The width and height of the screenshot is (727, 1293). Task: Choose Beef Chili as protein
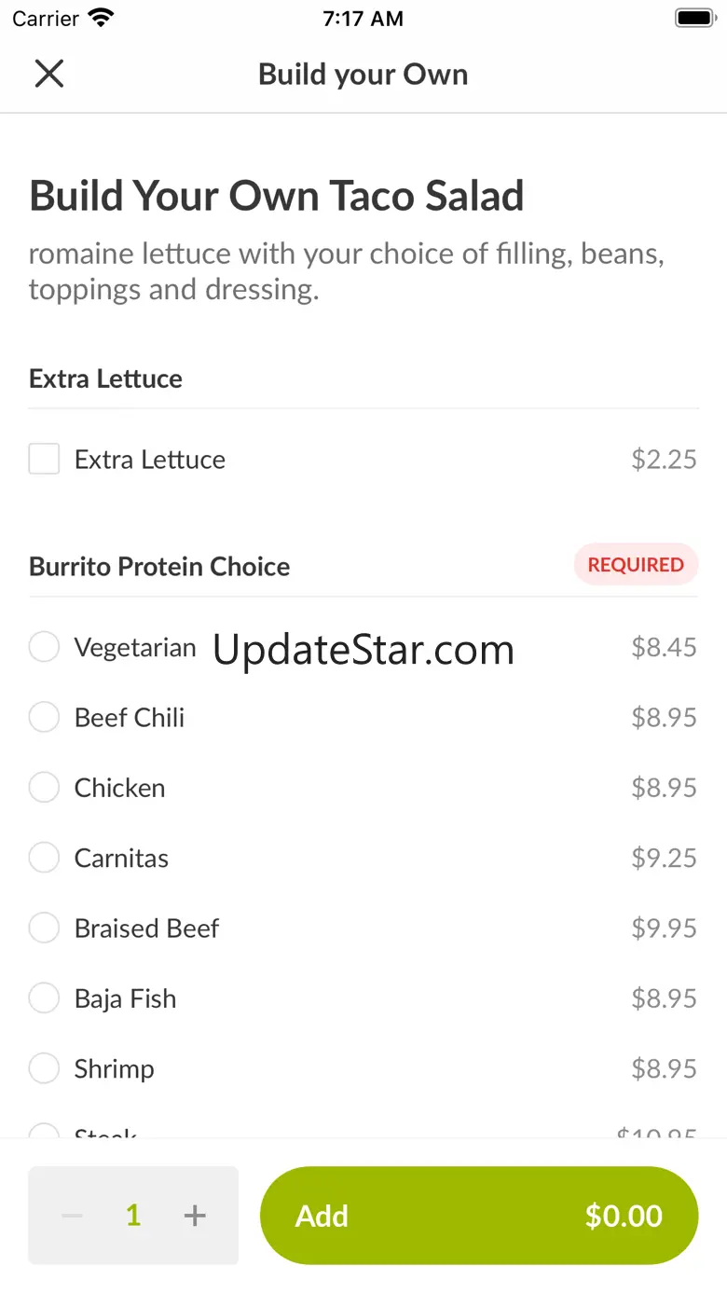44,718
